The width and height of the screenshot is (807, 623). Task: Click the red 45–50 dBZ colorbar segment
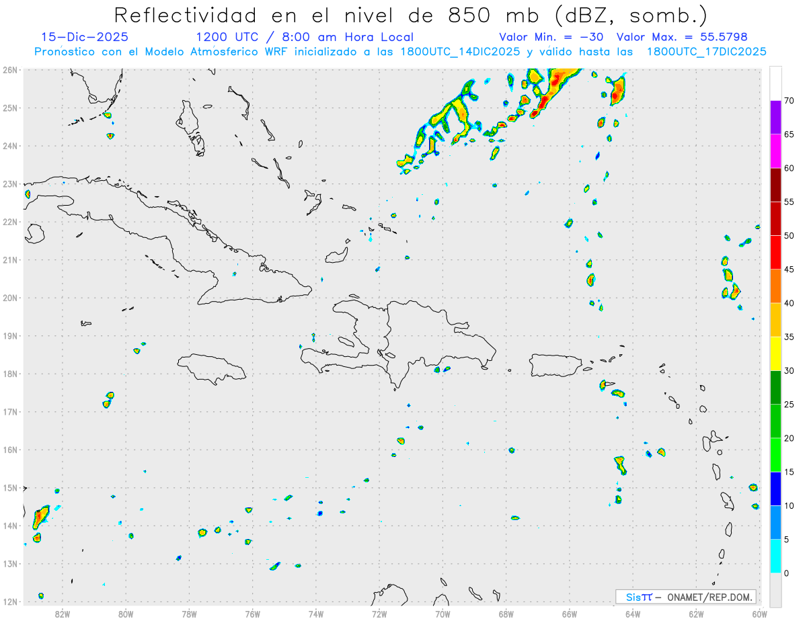tap(775, 253)
